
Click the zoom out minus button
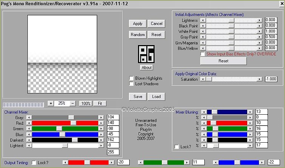pos(73,103)
